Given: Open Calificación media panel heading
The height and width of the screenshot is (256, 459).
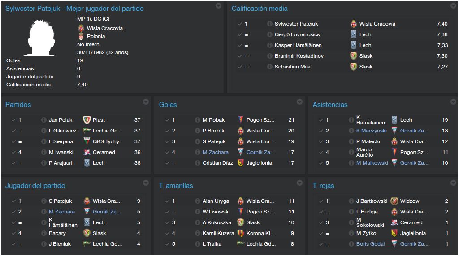Looking at the screenshot, I should [260, 9].
